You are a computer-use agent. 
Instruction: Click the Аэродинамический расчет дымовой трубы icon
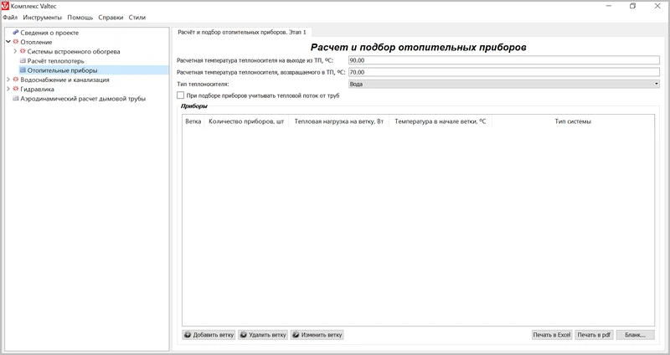tap(15, 99)
